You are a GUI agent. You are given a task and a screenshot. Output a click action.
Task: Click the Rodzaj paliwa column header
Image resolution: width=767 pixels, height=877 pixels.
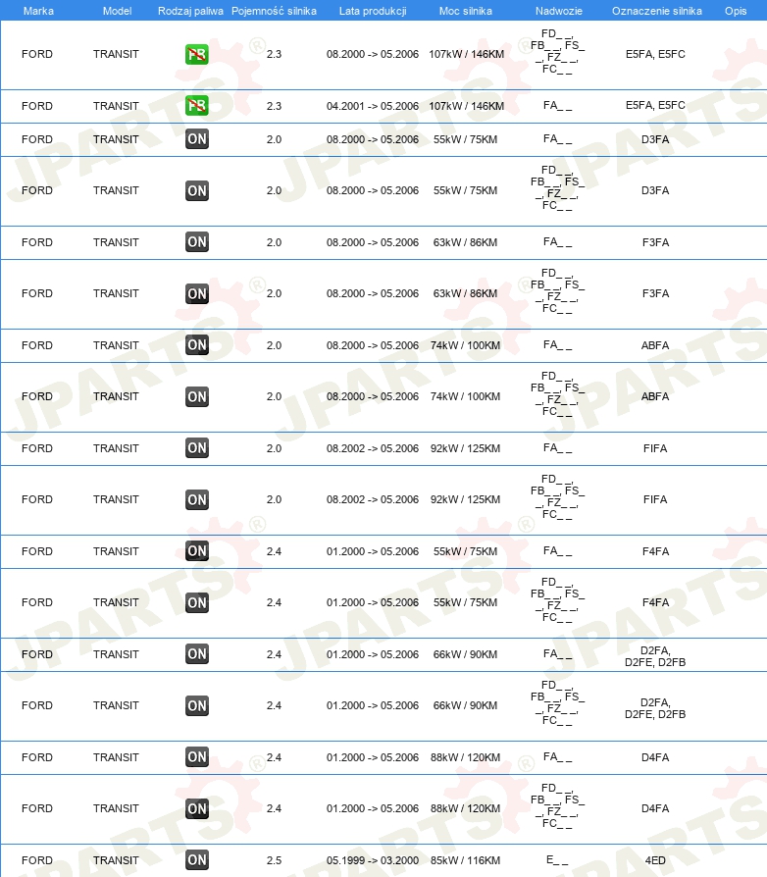coord(190,11)
